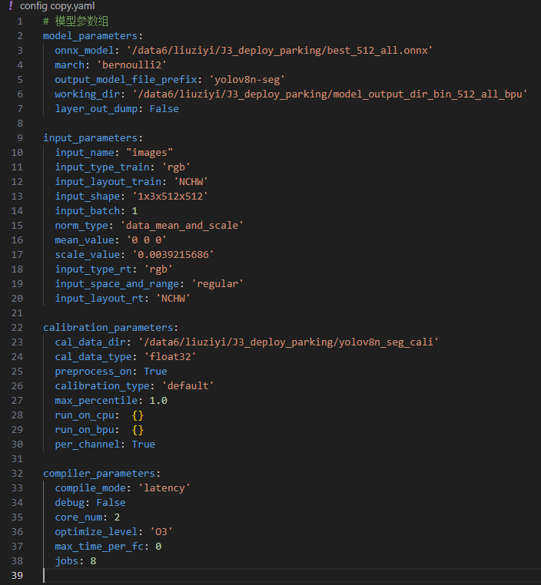The width and height of the screenshot is (541, 585).
Task: Click the preprocess_on True value
Action: pos(155,371)
